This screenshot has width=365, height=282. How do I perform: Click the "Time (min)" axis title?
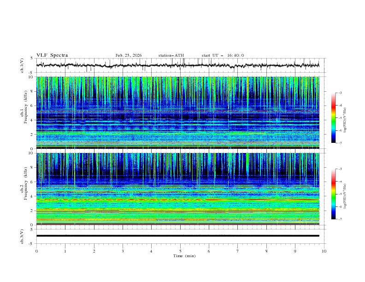click(184, 256)
